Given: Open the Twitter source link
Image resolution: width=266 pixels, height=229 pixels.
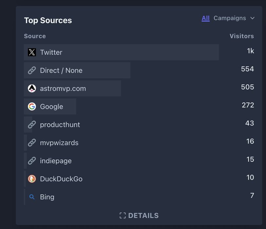Looking at the screenshot, I should tap(51, 52).
